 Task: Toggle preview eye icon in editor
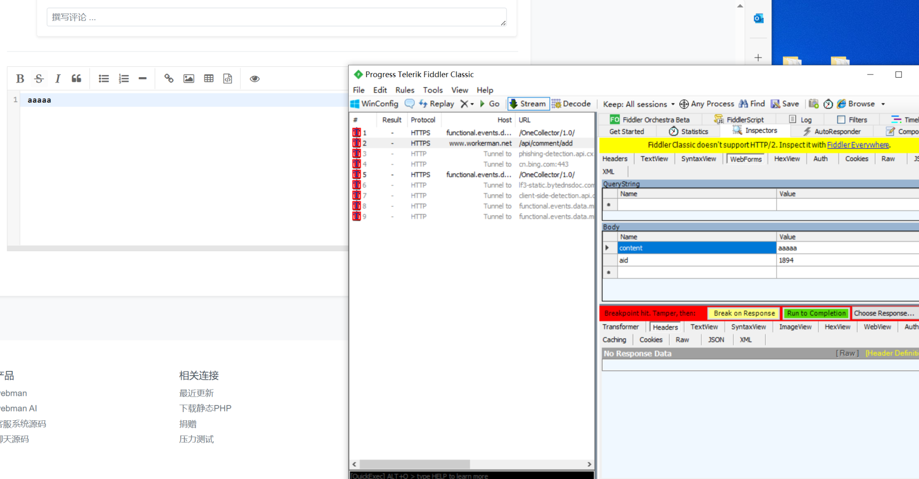pyautogui.click(x=255, y=79)
